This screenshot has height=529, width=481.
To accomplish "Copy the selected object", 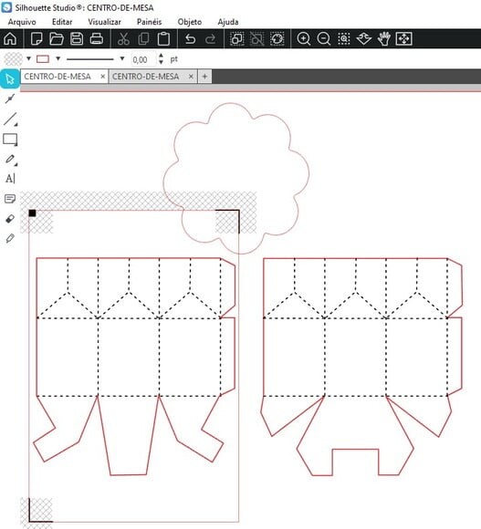I will [x=144, y=39].
